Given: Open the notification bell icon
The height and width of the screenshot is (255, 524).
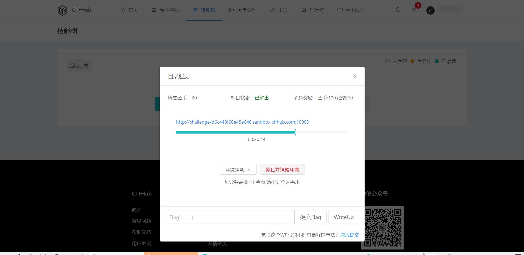Looking at the screenshot, I should (x=397, y=10).
